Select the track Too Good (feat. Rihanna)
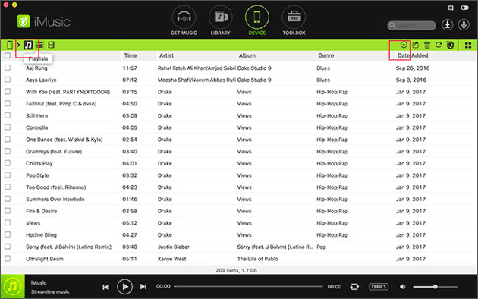Screen dimensions: 478x299 pos(56,187)
